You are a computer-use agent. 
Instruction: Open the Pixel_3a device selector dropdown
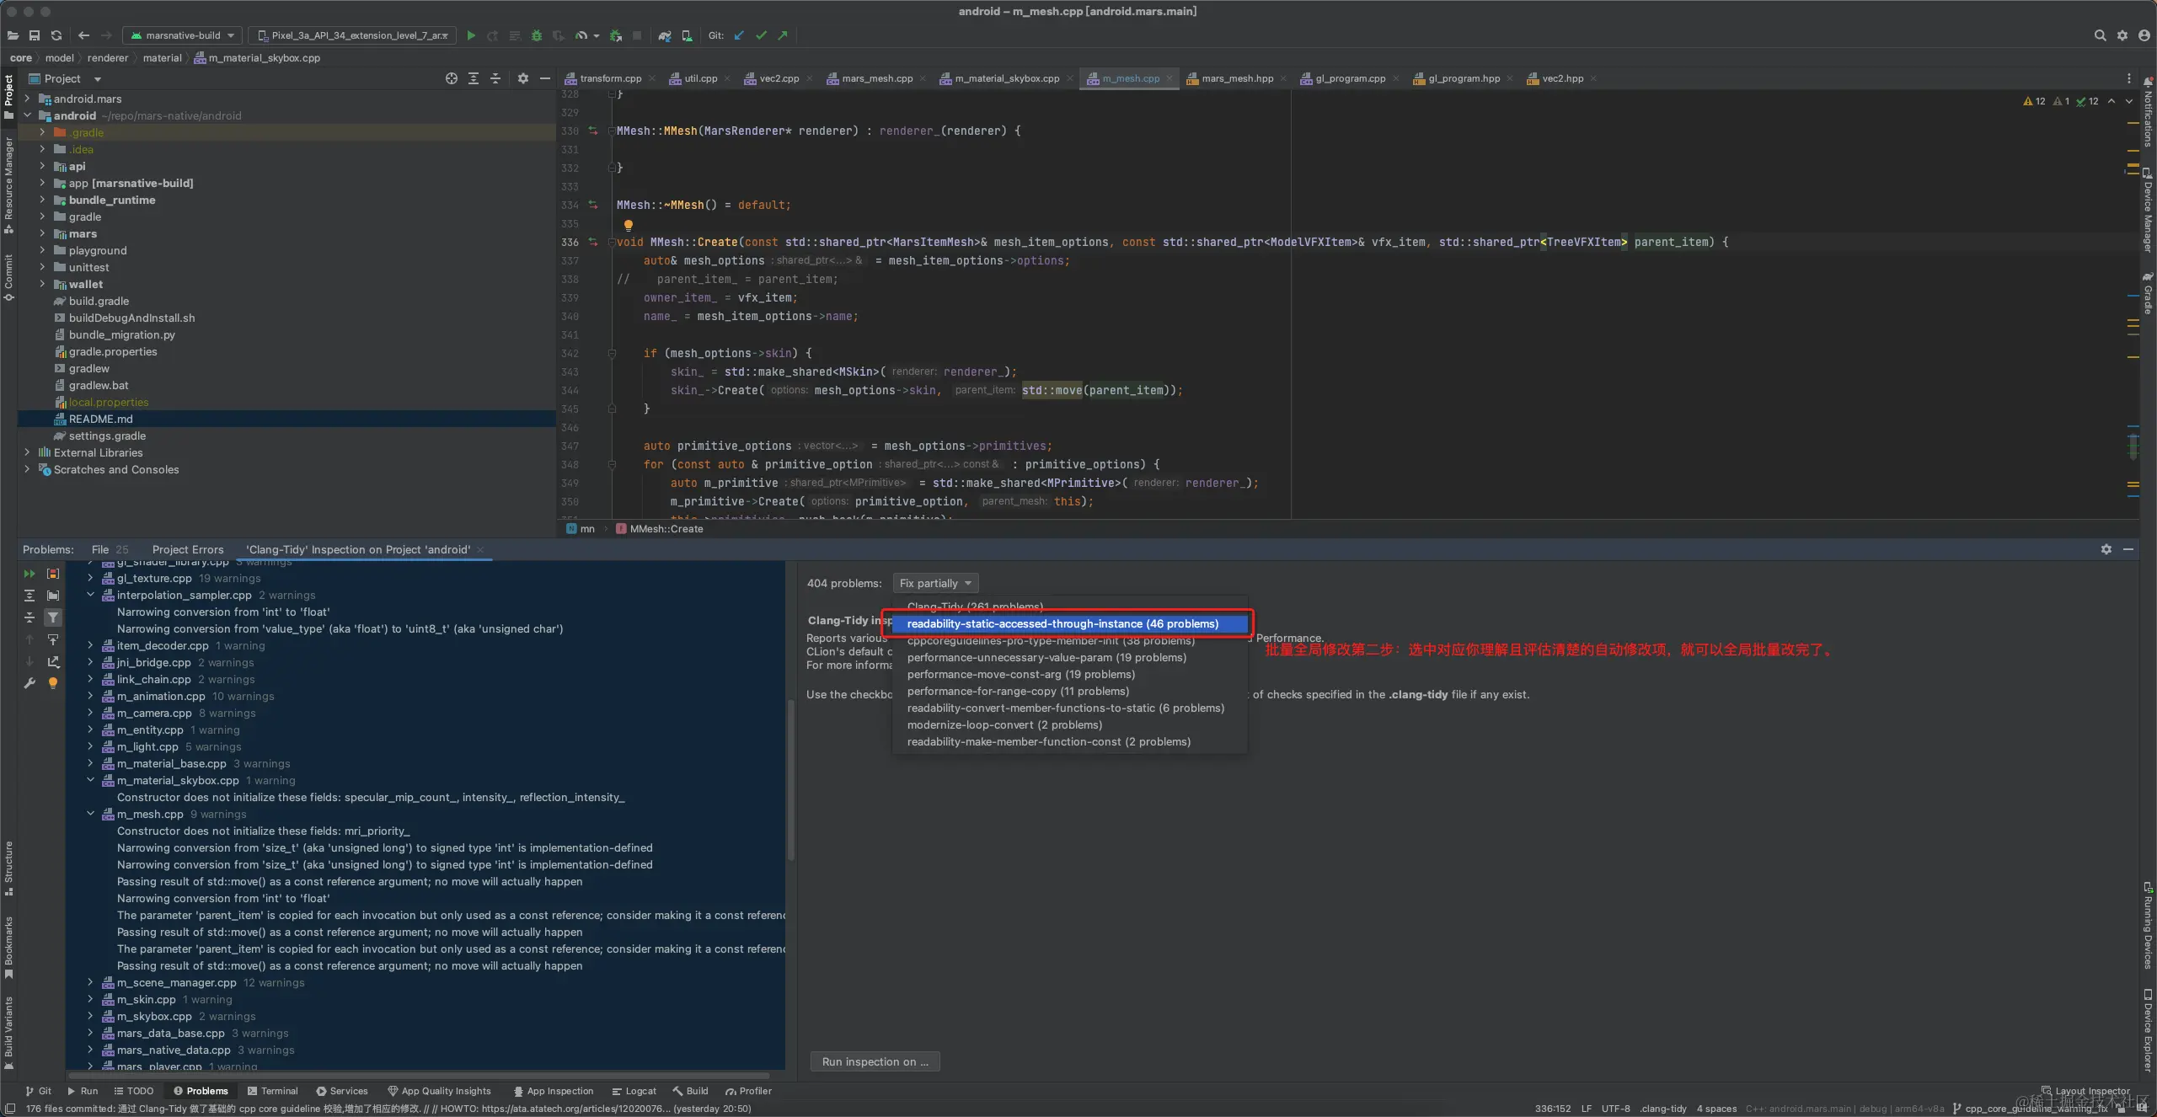353,35
